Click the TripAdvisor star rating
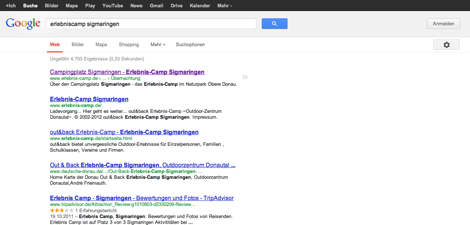Screen dimensions: 470x225 [62, 210]
